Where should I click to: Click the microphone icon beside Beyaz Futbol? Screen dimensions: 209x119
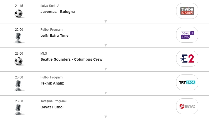[x=18, y=109]
